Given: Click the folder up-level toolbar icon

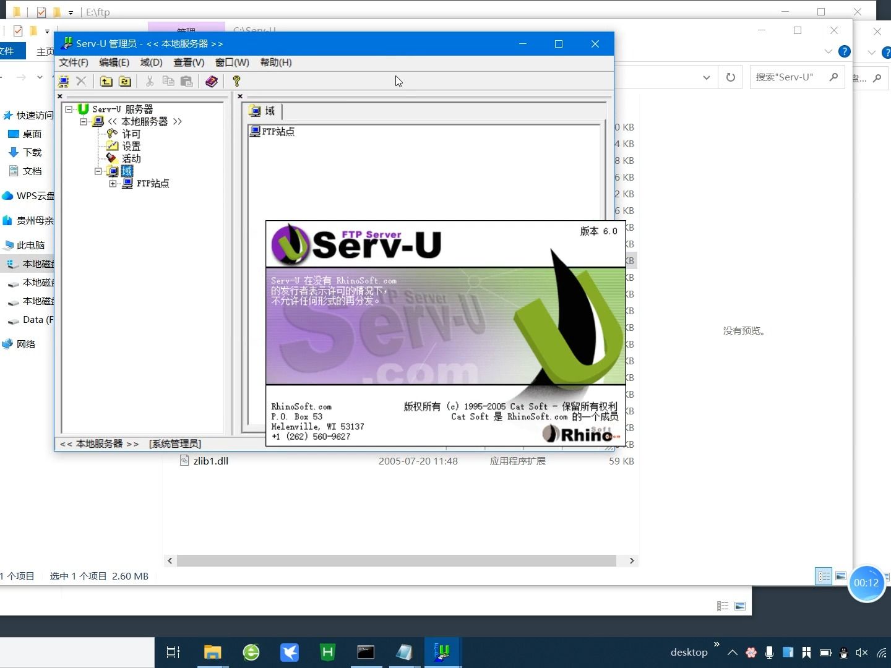Looking at the screenshot, I should 106,81.
